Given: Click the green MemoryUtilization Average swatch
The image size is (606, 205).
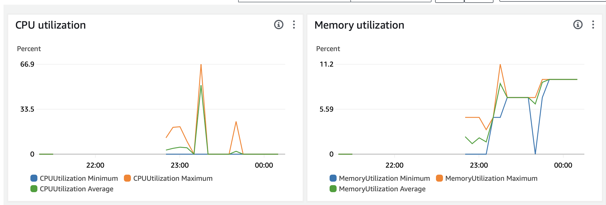Looking at the screenshot, I should point(333,189).
